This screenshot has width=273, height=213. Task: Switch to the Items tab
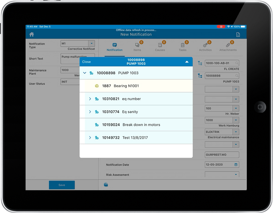coord(137,46)
